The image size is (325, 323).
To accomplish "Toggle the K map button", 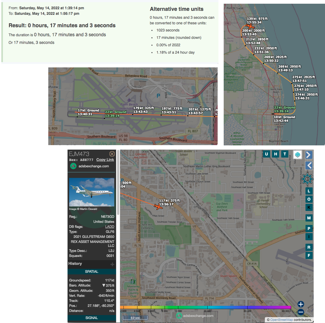I will pyautogui.click(x=309, y=207).
